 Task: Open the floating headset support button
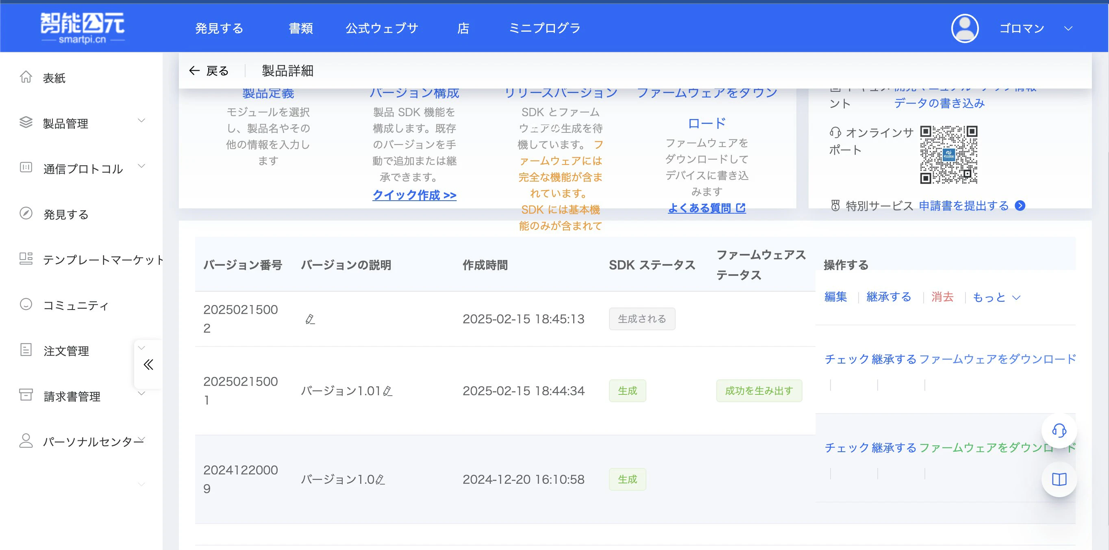click(x=1059, y=430)
